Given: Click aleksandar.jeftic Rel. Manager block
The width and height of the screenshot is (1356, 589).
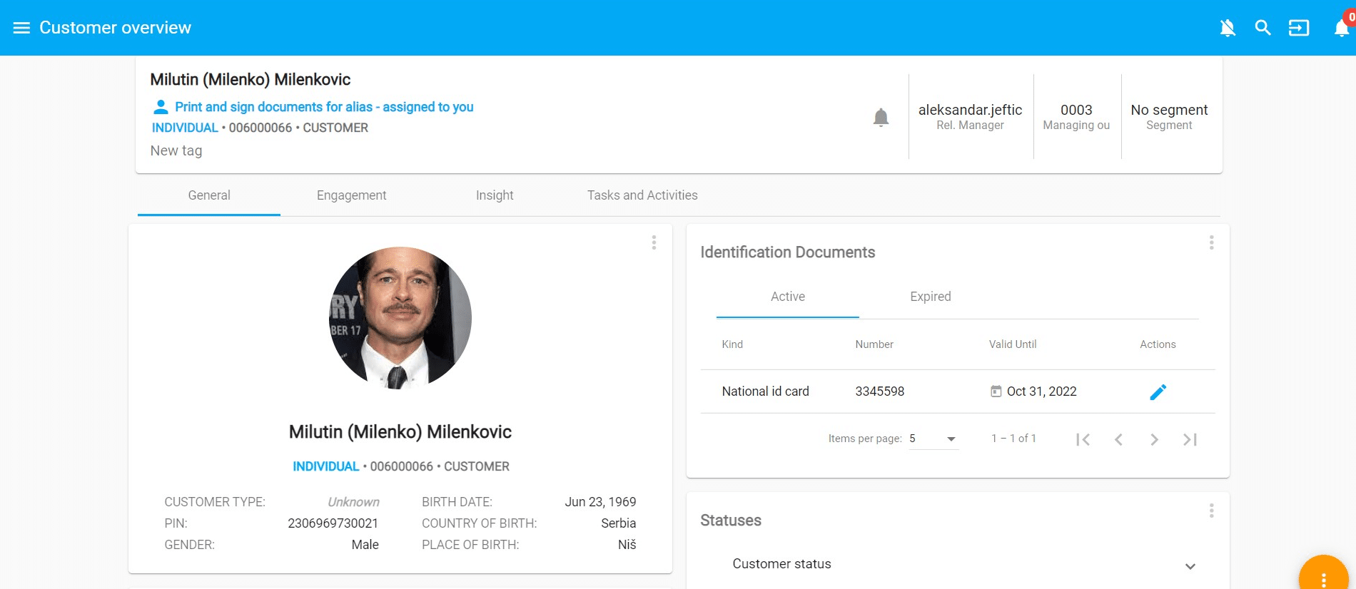Looking at the screenshot, I should tap(970, 117).
